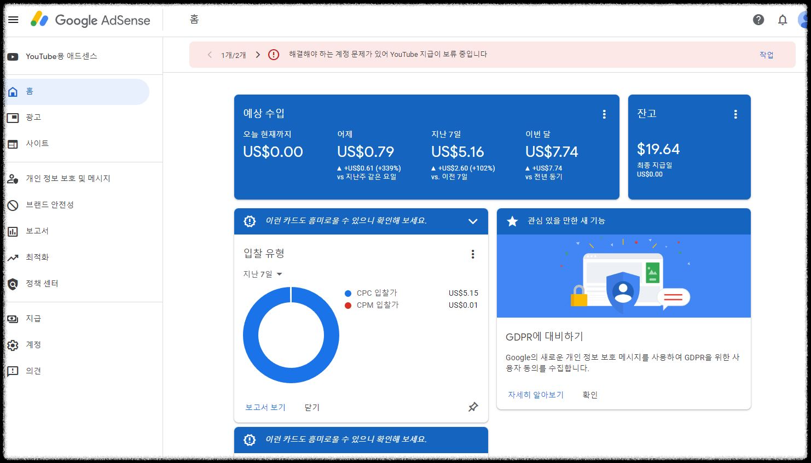The height and width of the screenshot is (463, 811).
Task: Click the 작업 action link in alert
Action: click(766, 55)
